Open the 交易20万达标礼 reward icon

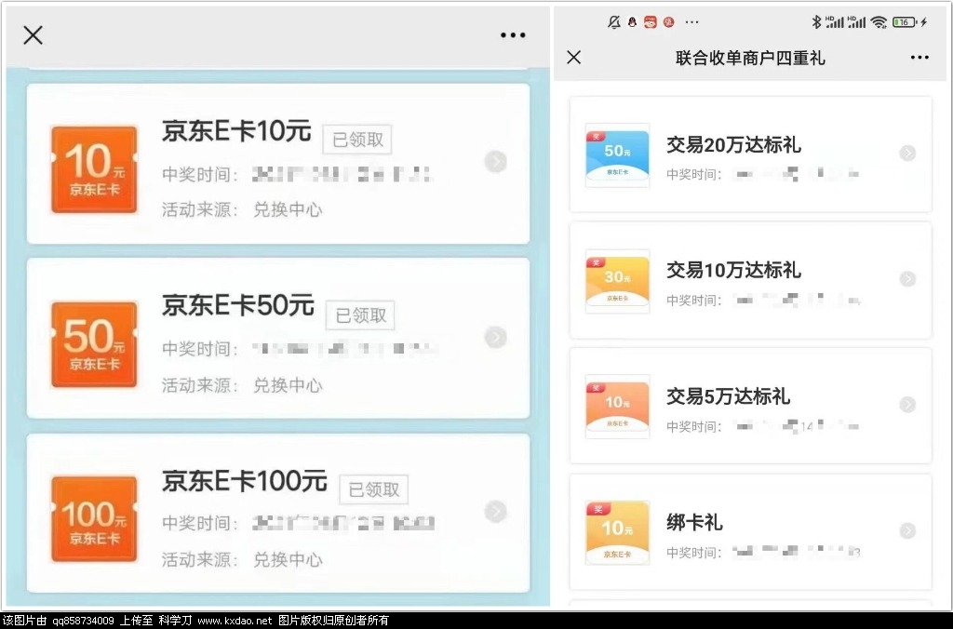coord(617,155)
